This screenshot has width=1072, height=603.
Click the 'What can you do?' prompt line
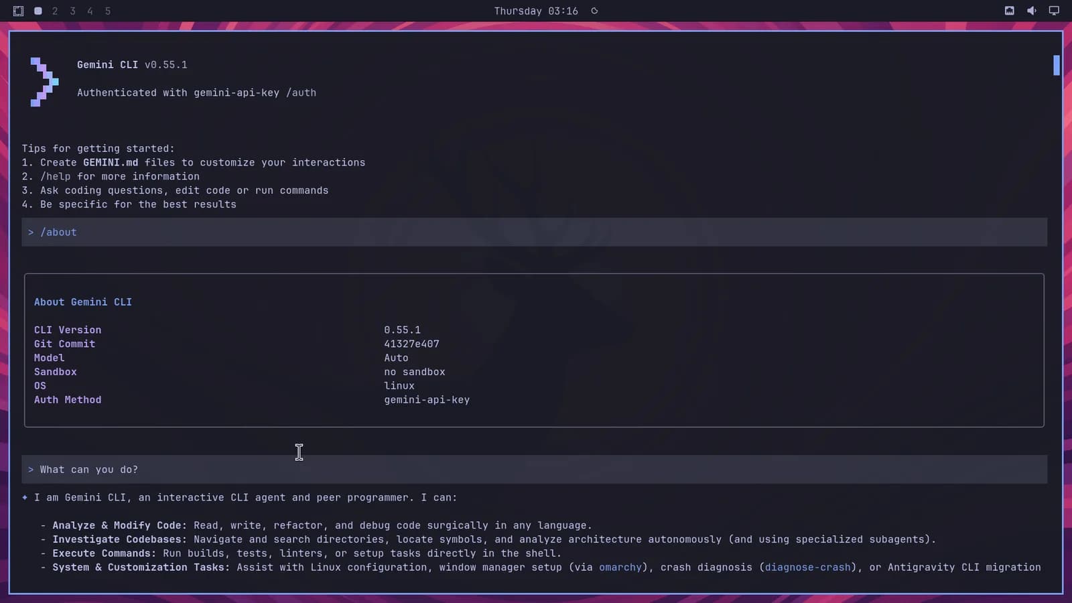coord(534,469)
